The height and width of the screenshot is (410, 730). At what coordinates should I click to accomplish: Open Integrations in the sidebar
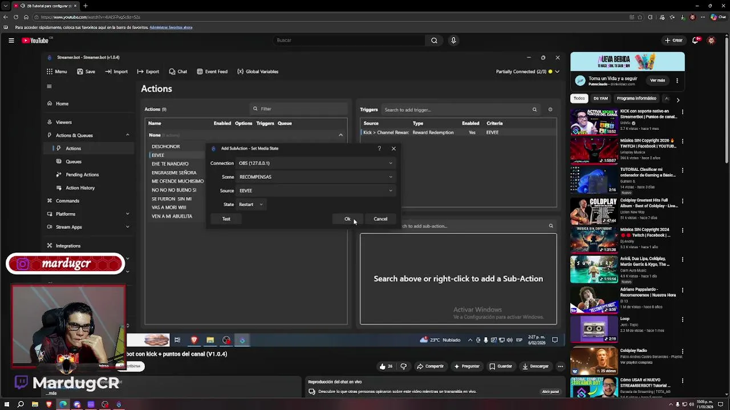tap(68, 246)
